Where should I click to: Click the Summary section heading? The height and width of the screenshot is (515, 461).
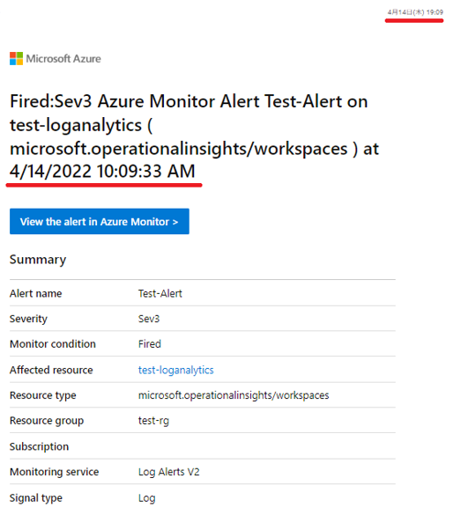[38, 260]
